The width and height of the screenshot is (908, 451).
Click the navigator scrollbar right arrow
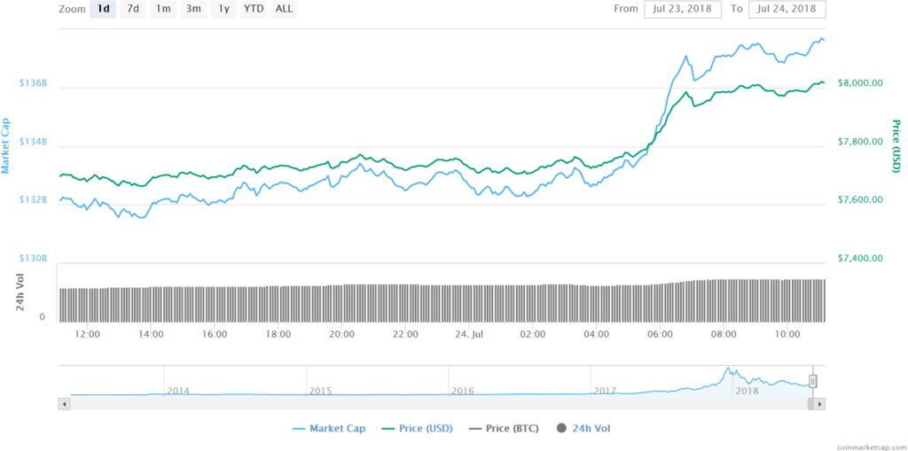(819, 404)
